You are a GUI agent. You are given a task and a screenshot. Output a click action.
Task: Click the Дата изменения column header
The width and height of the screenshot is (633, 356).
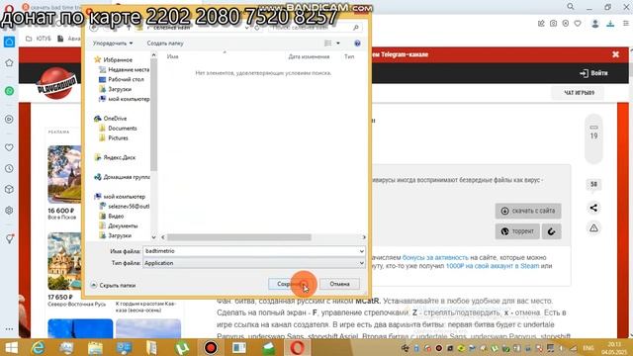(309, 56)
